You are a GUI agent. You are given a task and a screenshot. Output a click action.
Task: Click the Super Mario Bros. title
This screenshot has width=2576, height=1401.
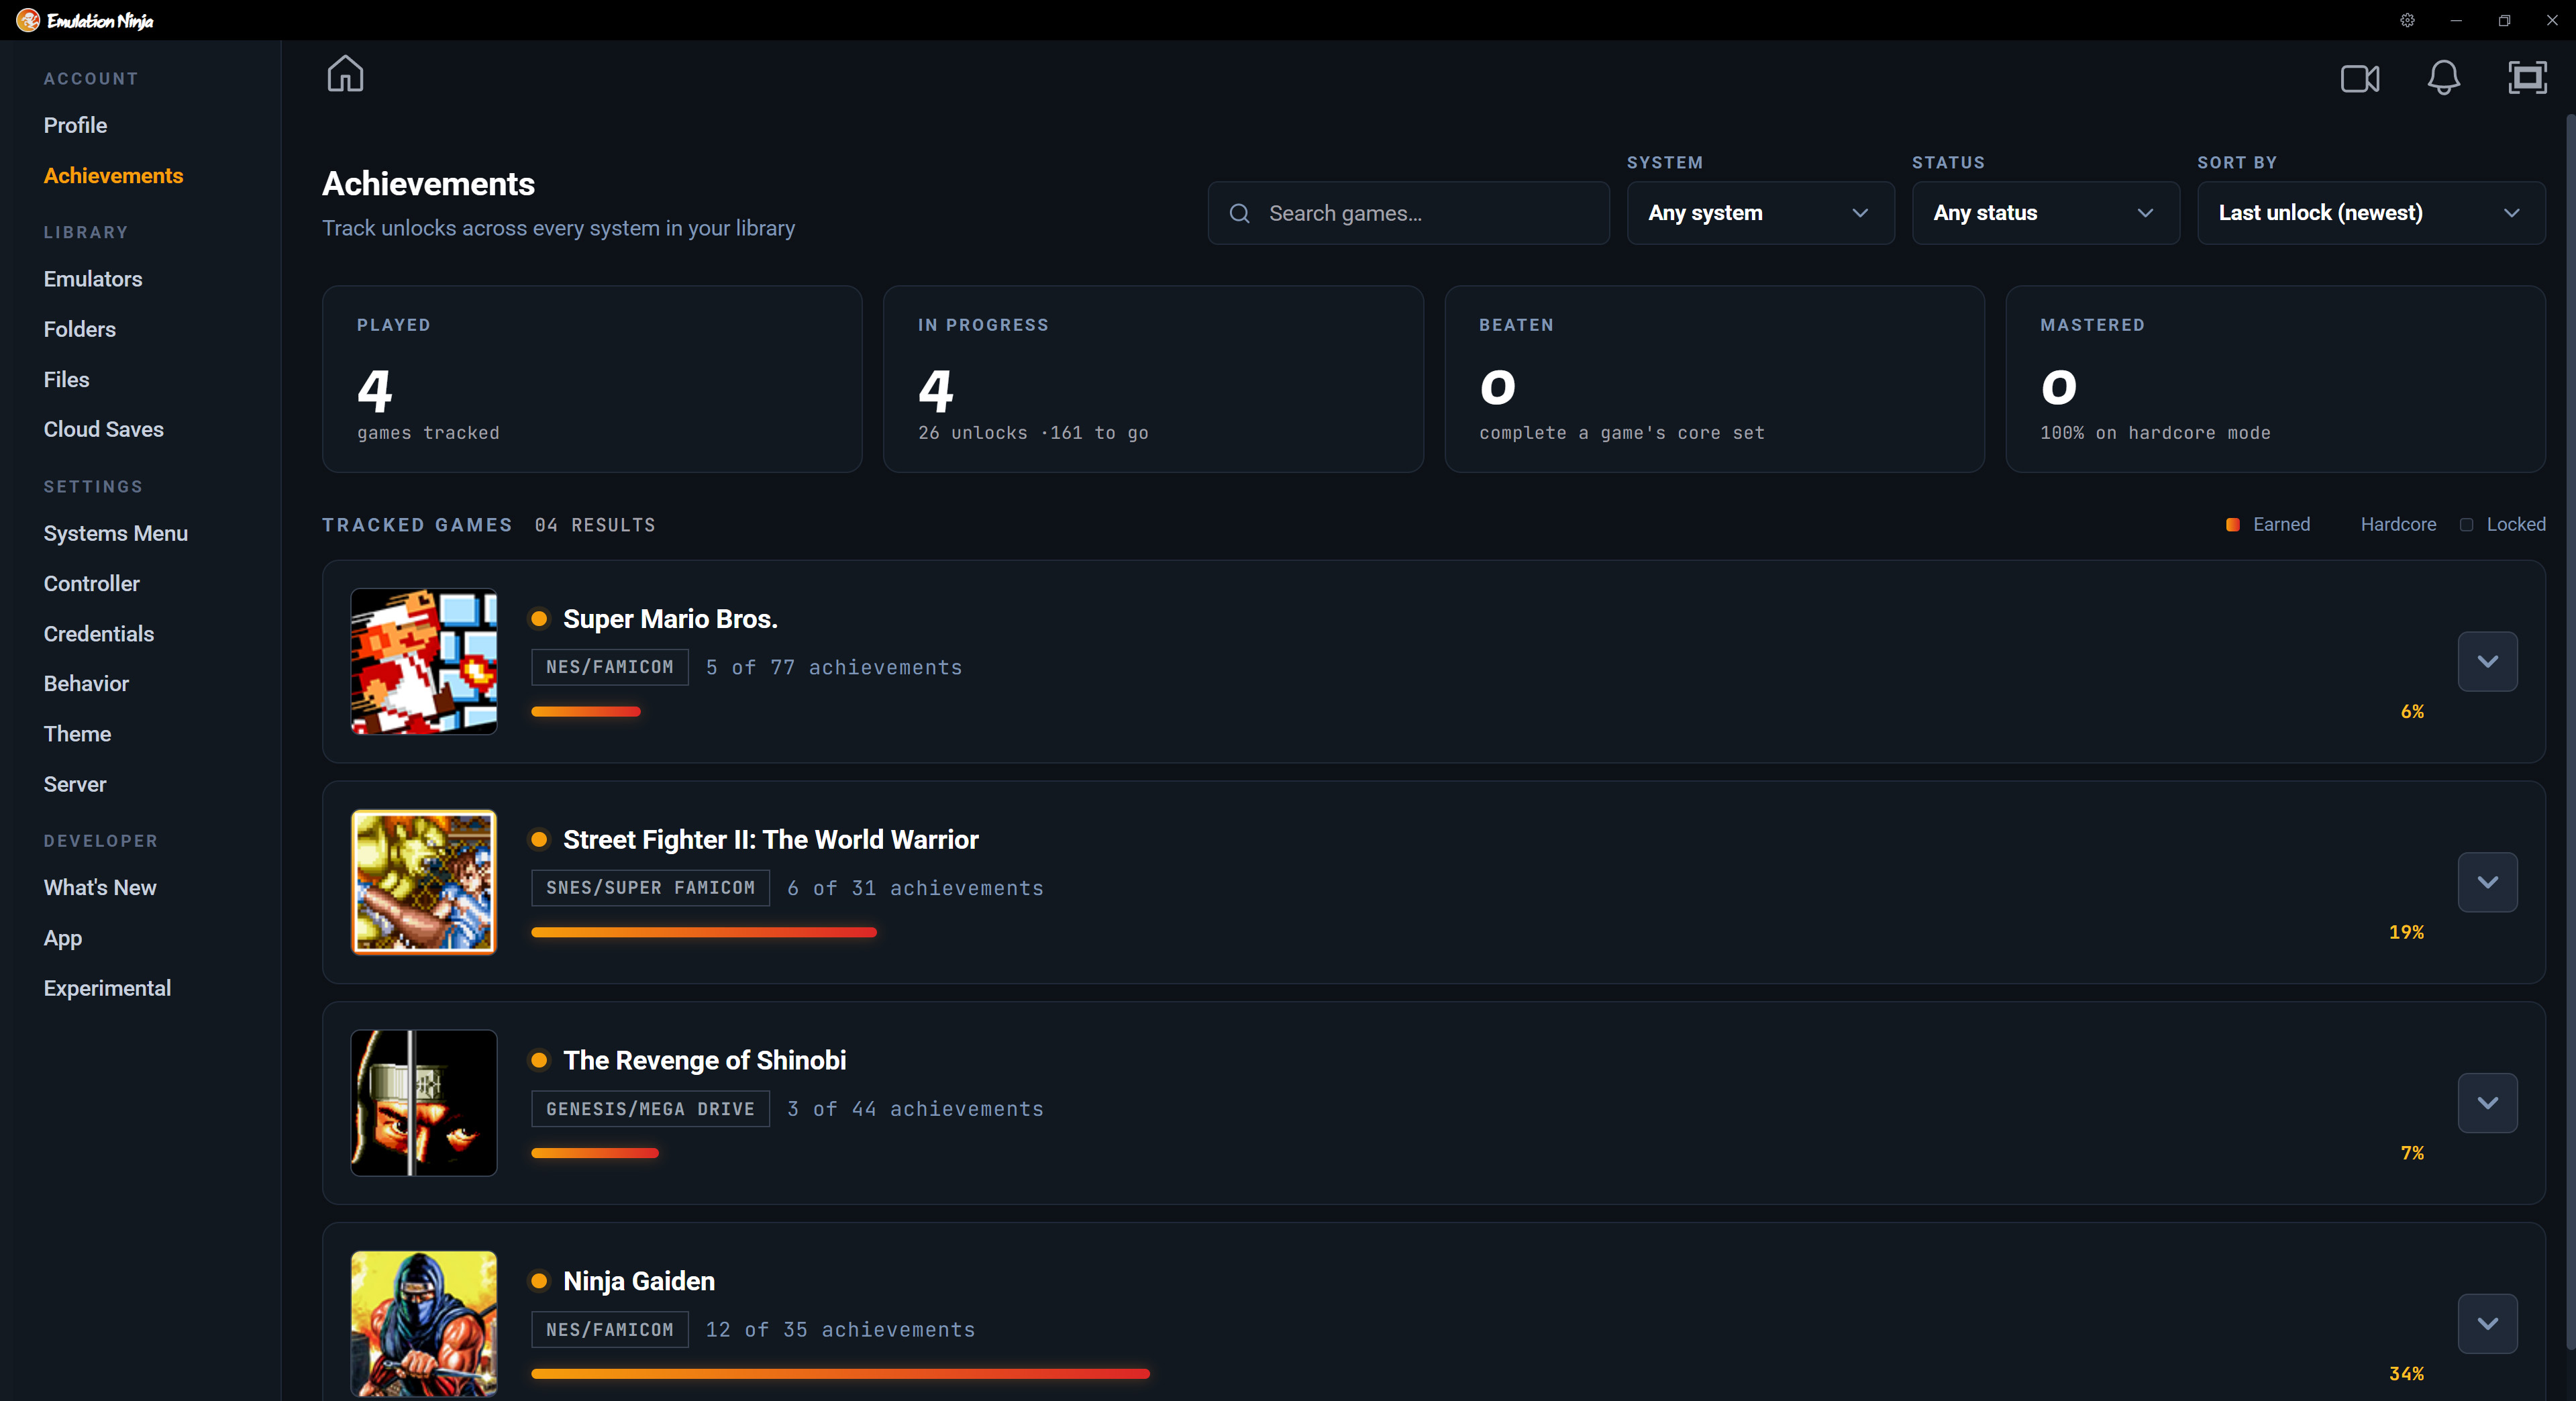670,619
